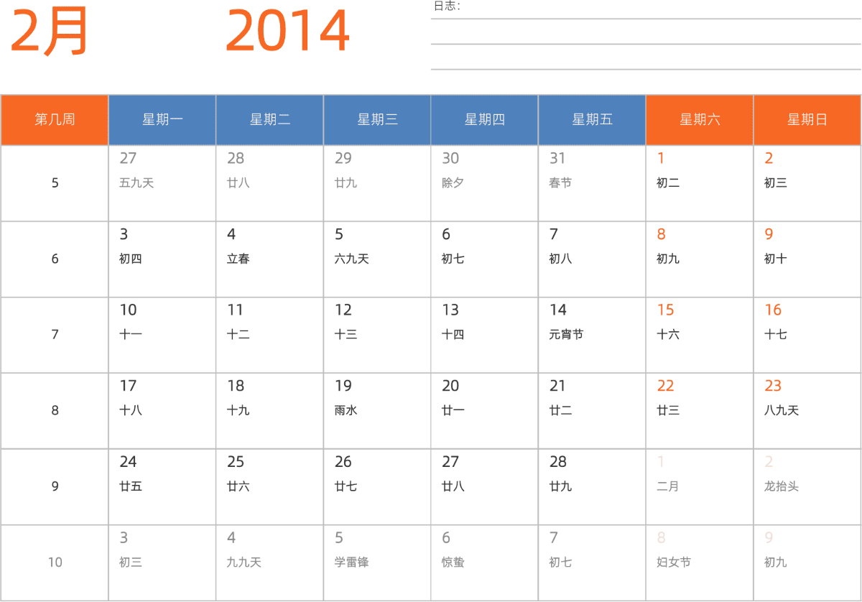
Task: Select March 5 学雷锋 cell
Action: coord(377,562)
